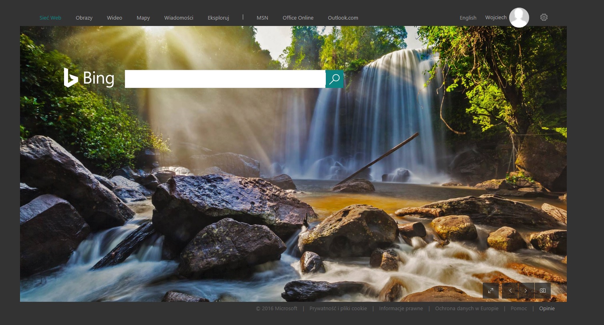The width and height of the screenshot is (604, 325).
Task: Switch to the Wiadomości tab
Action: click(x=179, y=18)
